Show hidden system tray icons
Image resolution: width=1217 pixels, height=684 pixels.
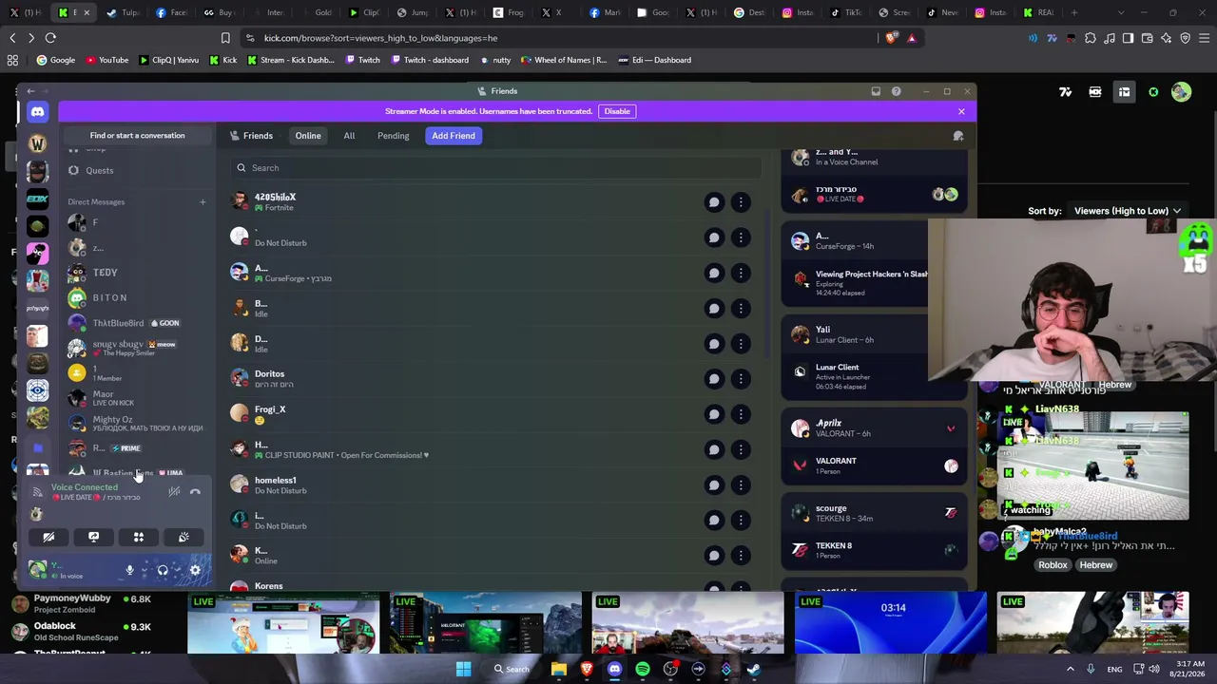coord(1070,669)
